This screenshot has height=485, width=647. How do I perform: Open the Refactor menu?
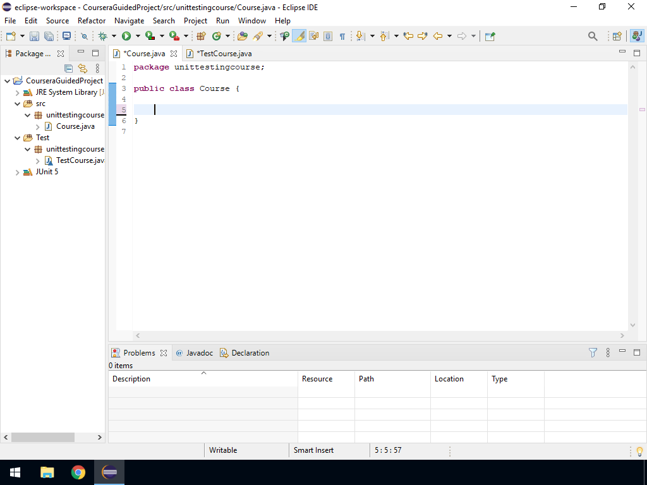tap(92, 21)
